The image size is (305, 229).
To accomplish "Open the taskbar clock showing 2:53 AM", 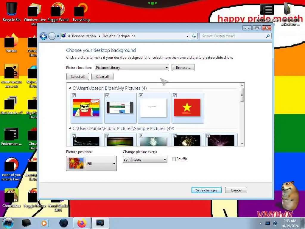I will tap(290, 223).
